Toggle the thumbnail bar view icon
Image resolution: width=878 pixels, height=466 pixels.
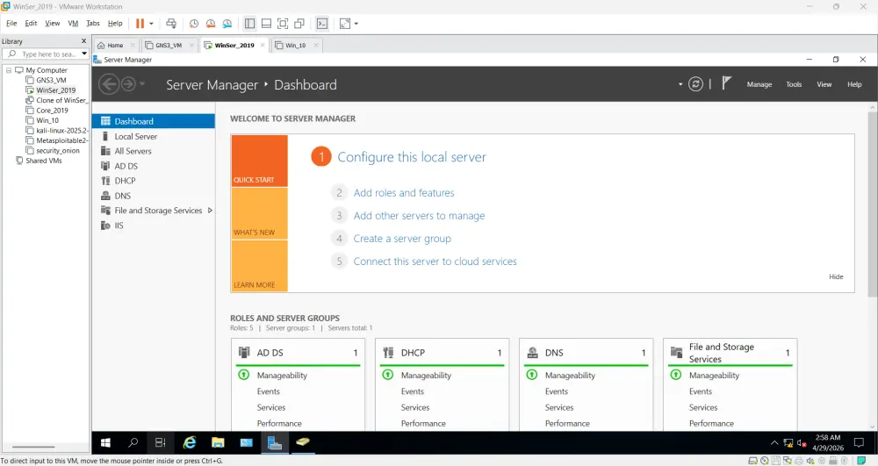coord(267,24)
